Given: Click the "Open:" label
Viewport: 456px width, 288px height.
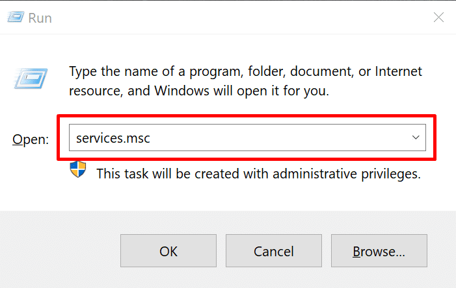Looking at the screenshot, I should tap(30, 139).
